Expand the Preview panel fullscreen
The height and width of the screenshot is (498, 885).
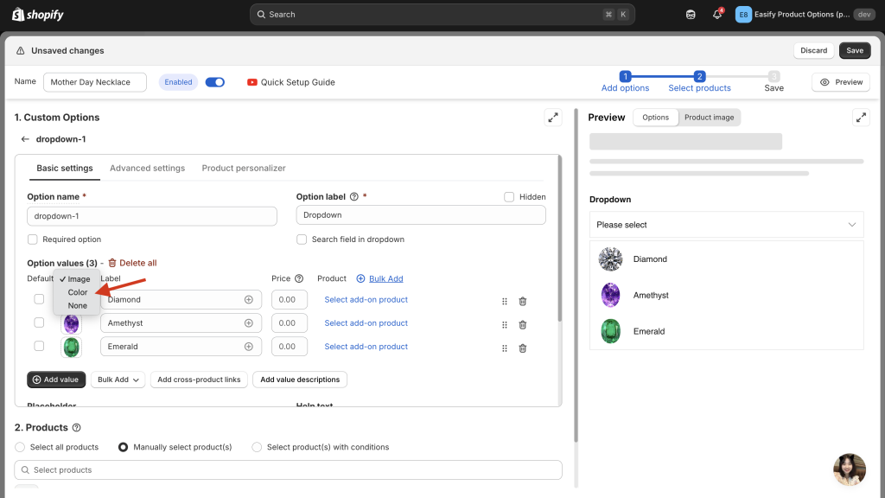tap(860, 118)
